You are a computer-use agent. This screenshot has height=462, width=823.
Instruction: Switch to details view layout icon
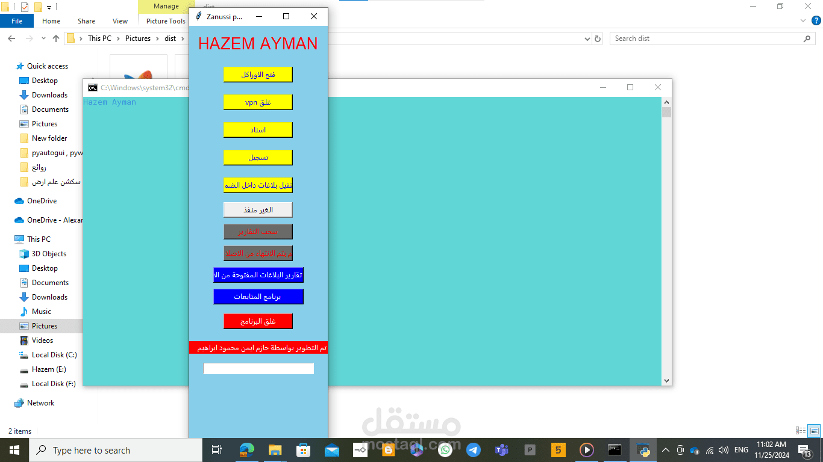[801, 431]
